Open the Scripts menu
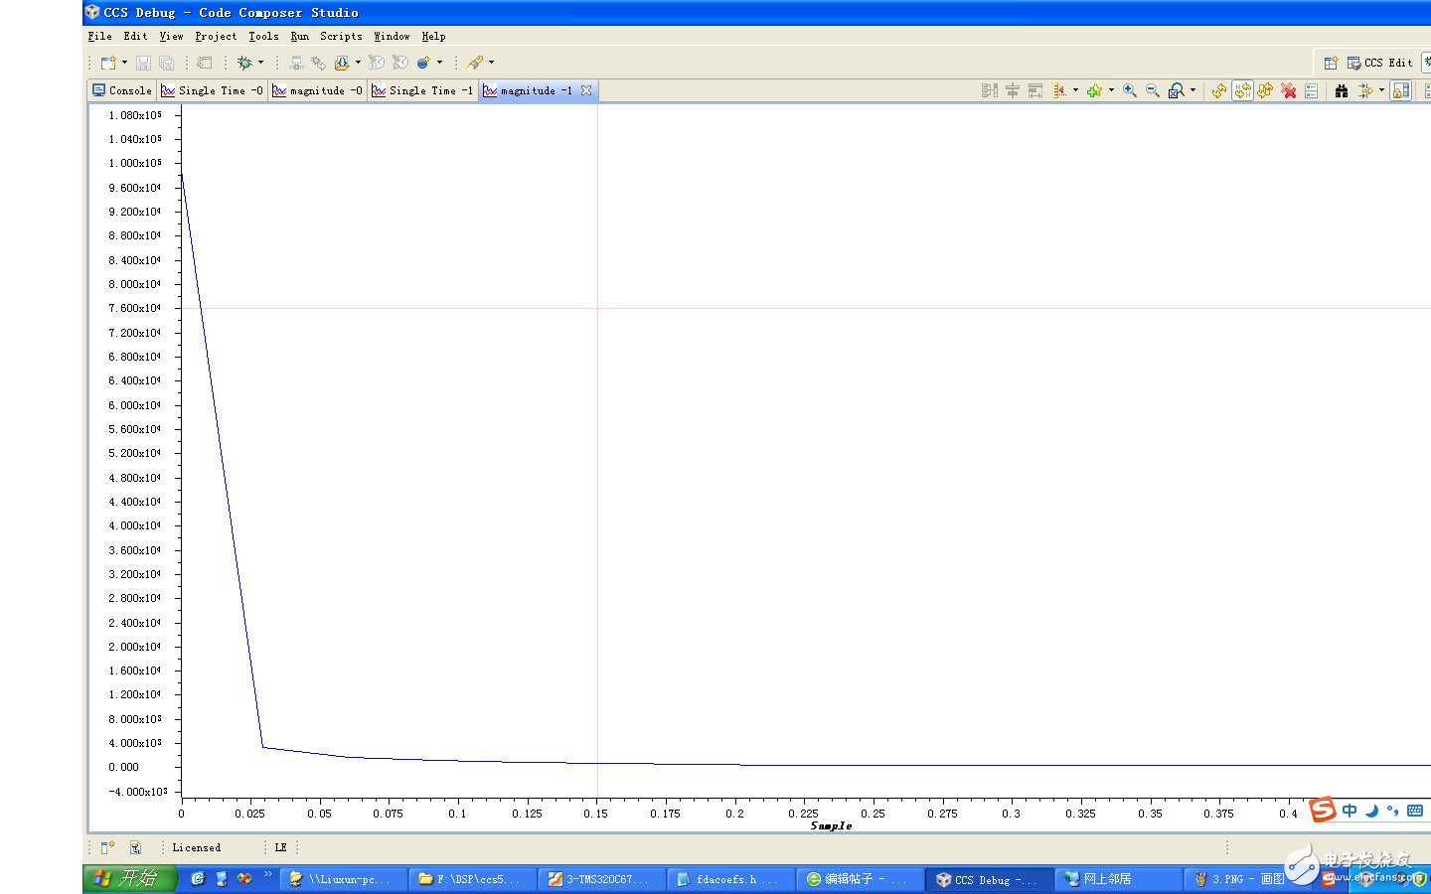The width and height of the screenshot is (1431, 894). coord(341,36)
